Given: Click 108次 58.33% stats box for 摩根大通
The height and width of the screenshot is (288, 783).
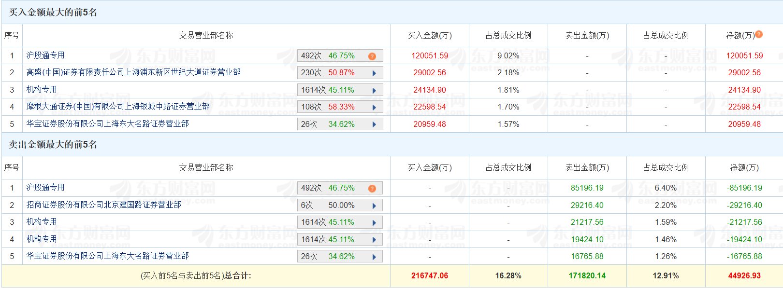Looking at the screenshot, I should [333, 107].
